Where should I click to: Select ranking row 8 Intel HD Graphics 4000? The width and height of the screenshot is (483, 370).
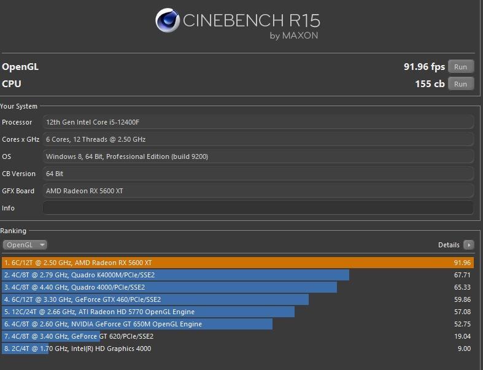(238, 349)
